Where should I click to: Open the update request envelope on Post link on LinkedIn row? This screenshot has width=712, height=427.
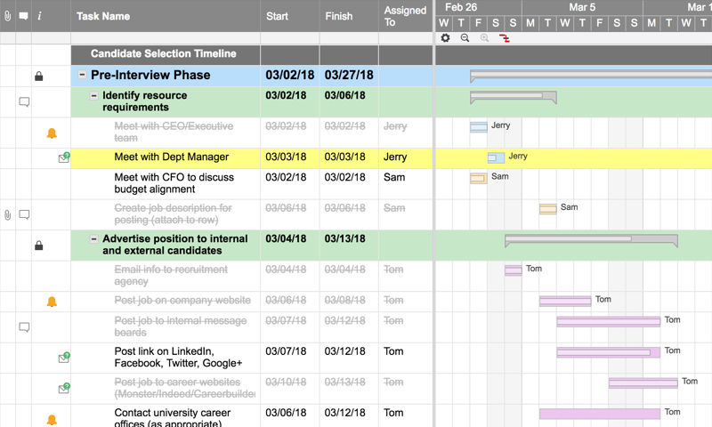[63, 358]
